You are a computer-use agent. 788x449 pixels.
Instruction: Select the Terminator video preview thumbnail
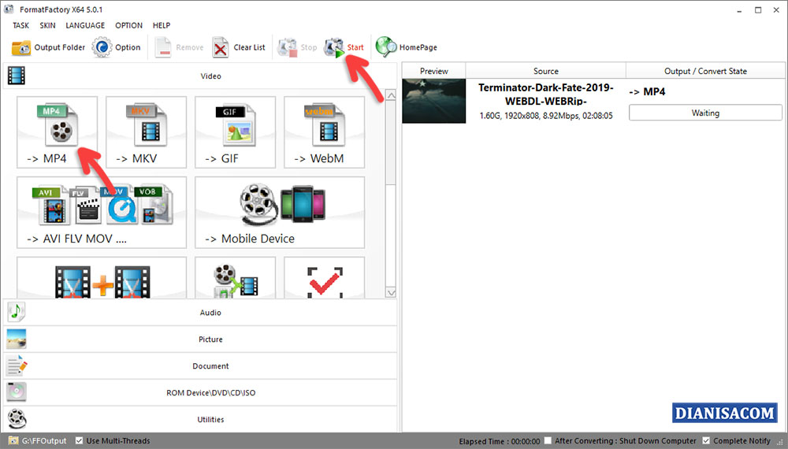click(433, 102)
